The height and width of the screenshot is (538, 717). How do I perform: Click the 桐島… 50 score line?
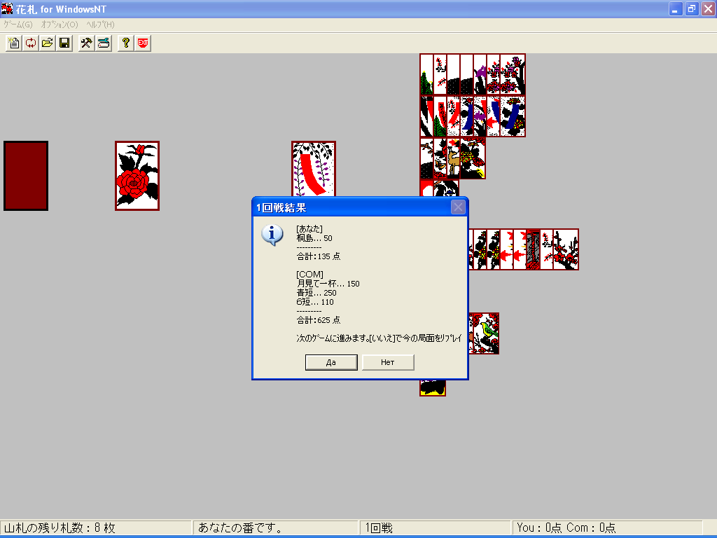[x=314, y=238]
